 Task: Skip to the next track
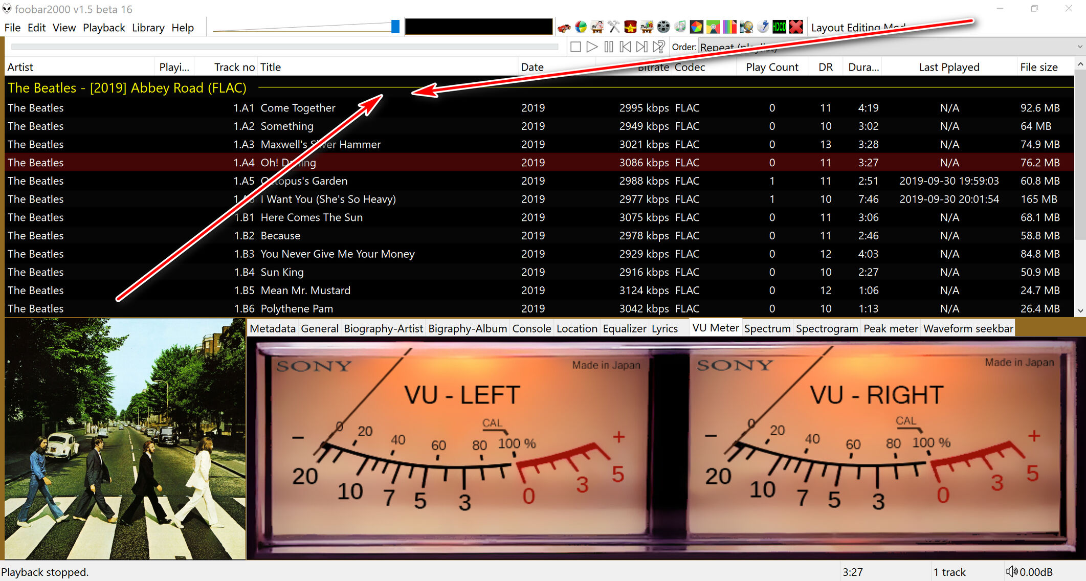click(x=641, y=47)
